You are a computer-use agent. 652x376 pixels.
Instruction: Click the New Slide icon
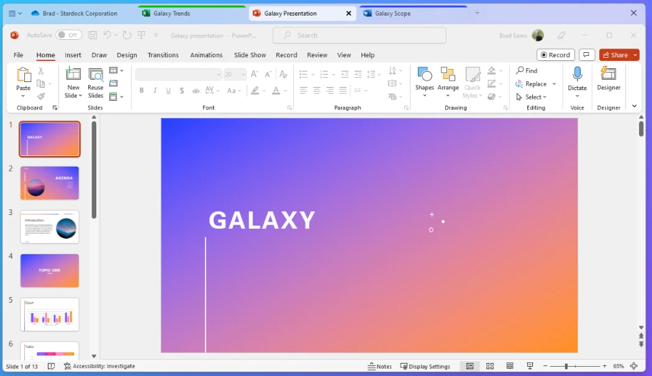tap(73, 74)
